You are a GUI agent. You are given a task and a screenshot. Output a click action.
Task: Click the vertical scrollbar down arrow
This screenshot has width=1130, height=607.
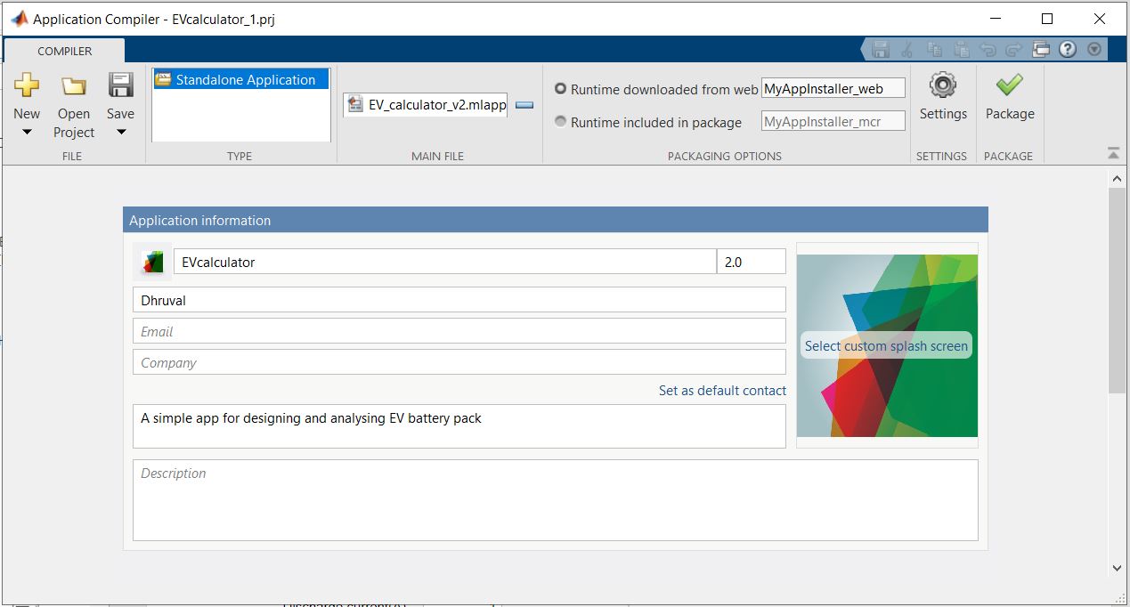pyautogui.click(x=1118, y=568)
